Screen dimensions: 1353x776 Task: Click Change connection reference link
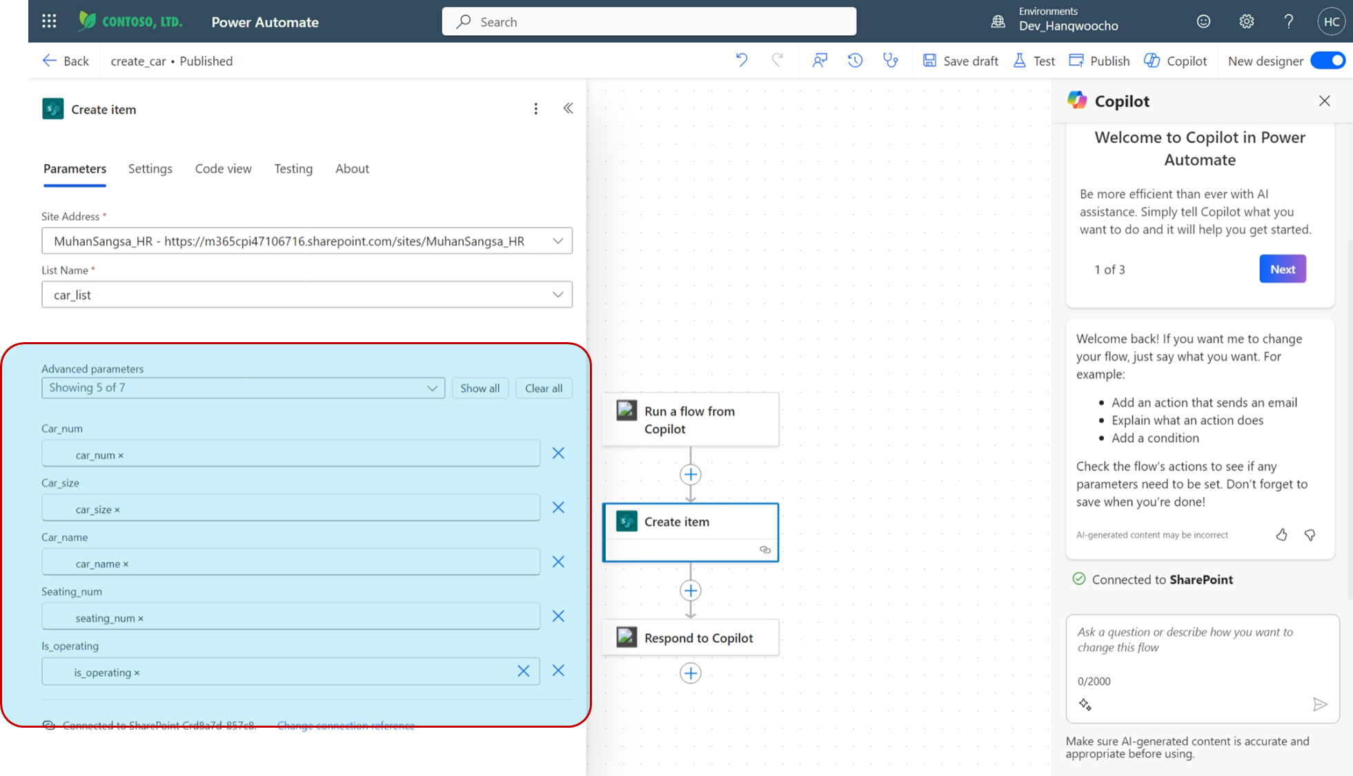[346, 725]
